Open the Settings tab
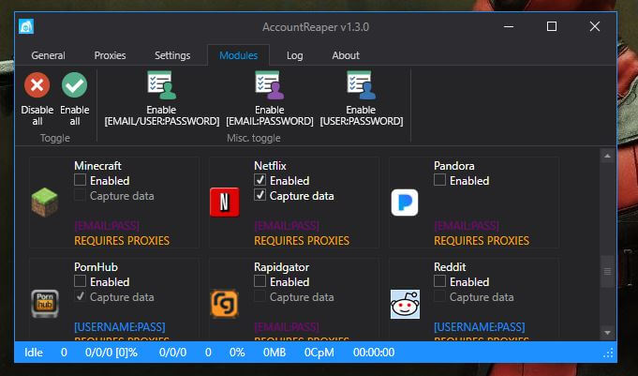 click(172, 55)
